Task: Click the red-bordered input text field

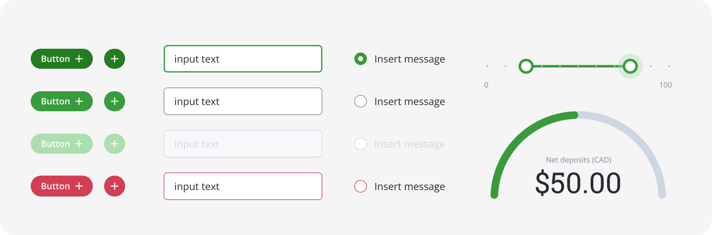Action: click(x=242, y=186)
